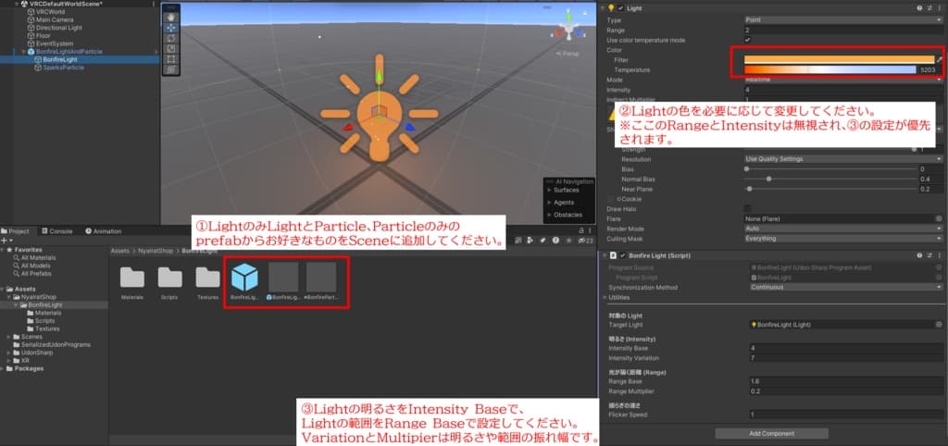This screenshot has height=446, width=948.
Task: Click object picker next to Target Light
Action: 939,325
